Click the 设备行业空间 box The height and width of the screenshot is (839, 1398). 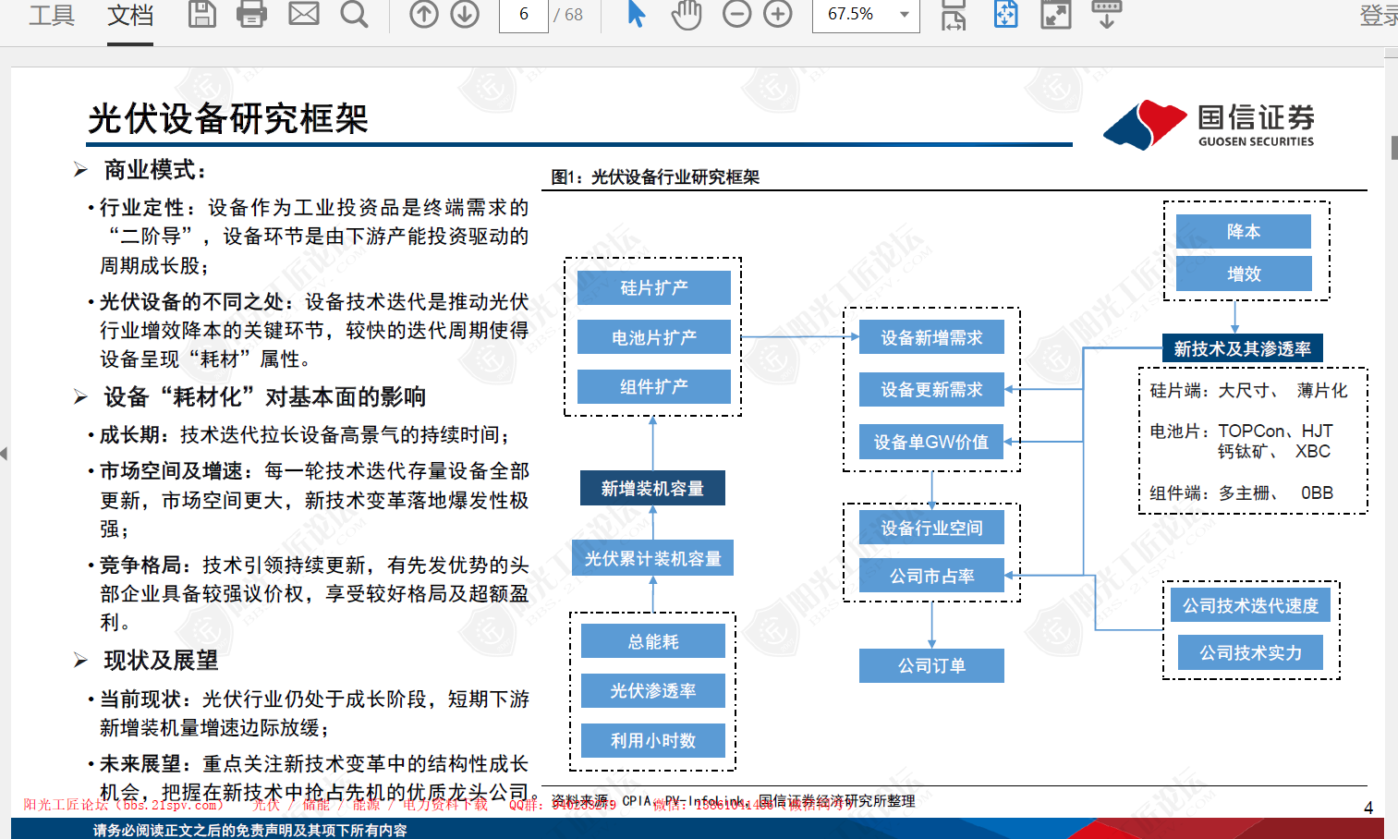tap(931, 528)
